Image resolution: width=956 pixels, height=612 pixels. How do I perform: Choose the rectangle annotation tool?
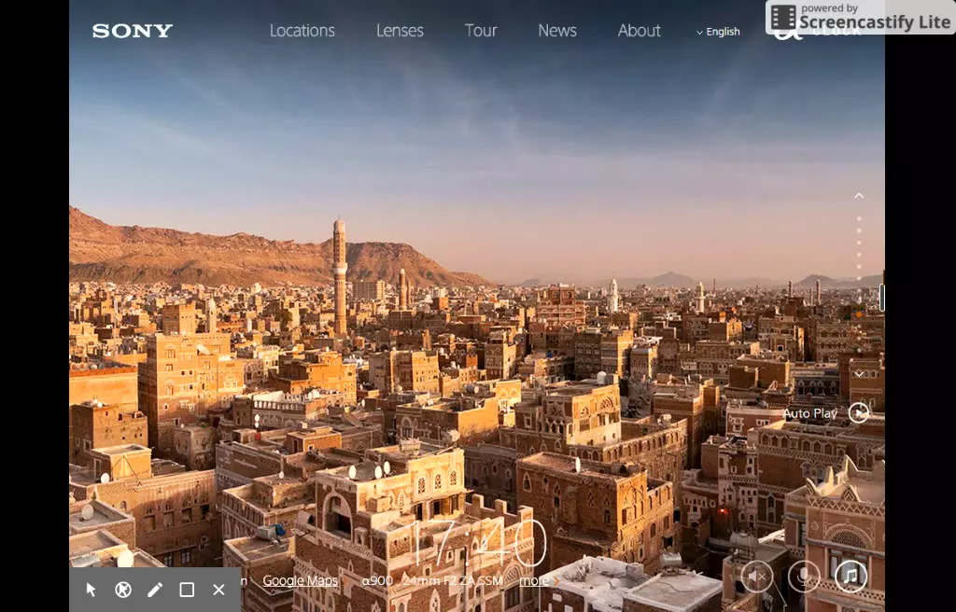click(187, 590)
